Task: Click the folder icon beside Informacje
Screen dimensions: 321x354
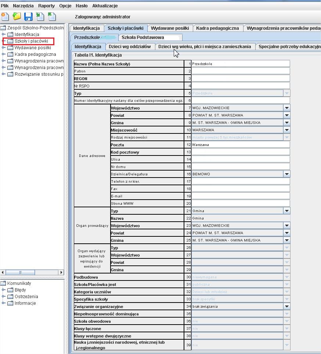Action: pos(10,303)
